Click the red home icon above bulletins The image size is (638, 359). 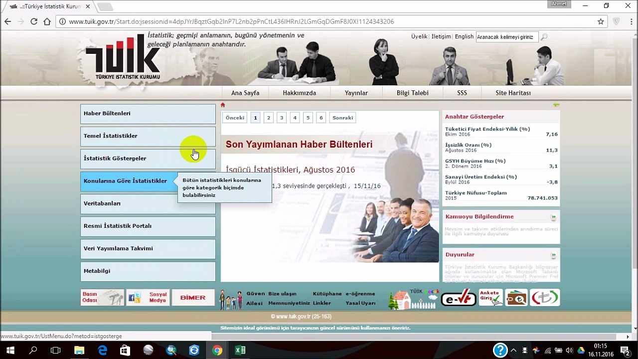(x=223, y=105)
